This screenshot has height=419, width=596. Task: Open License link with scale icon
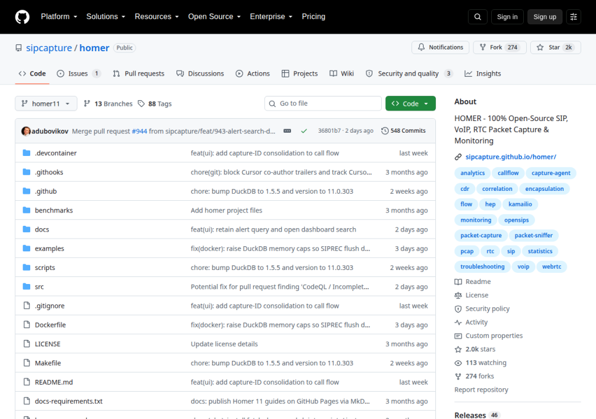[x=471, y=295]
